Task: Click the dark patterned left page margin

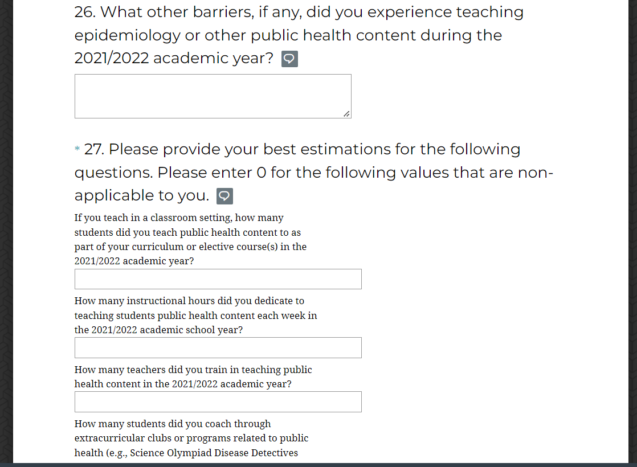Action: tap(6, 228)
